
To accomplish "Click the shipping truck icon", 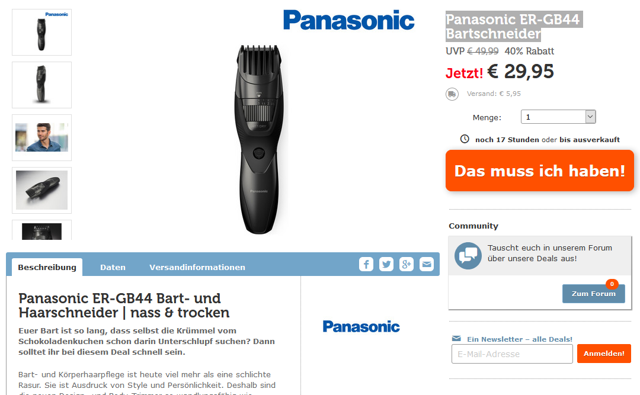I will [x=452, y=94].
